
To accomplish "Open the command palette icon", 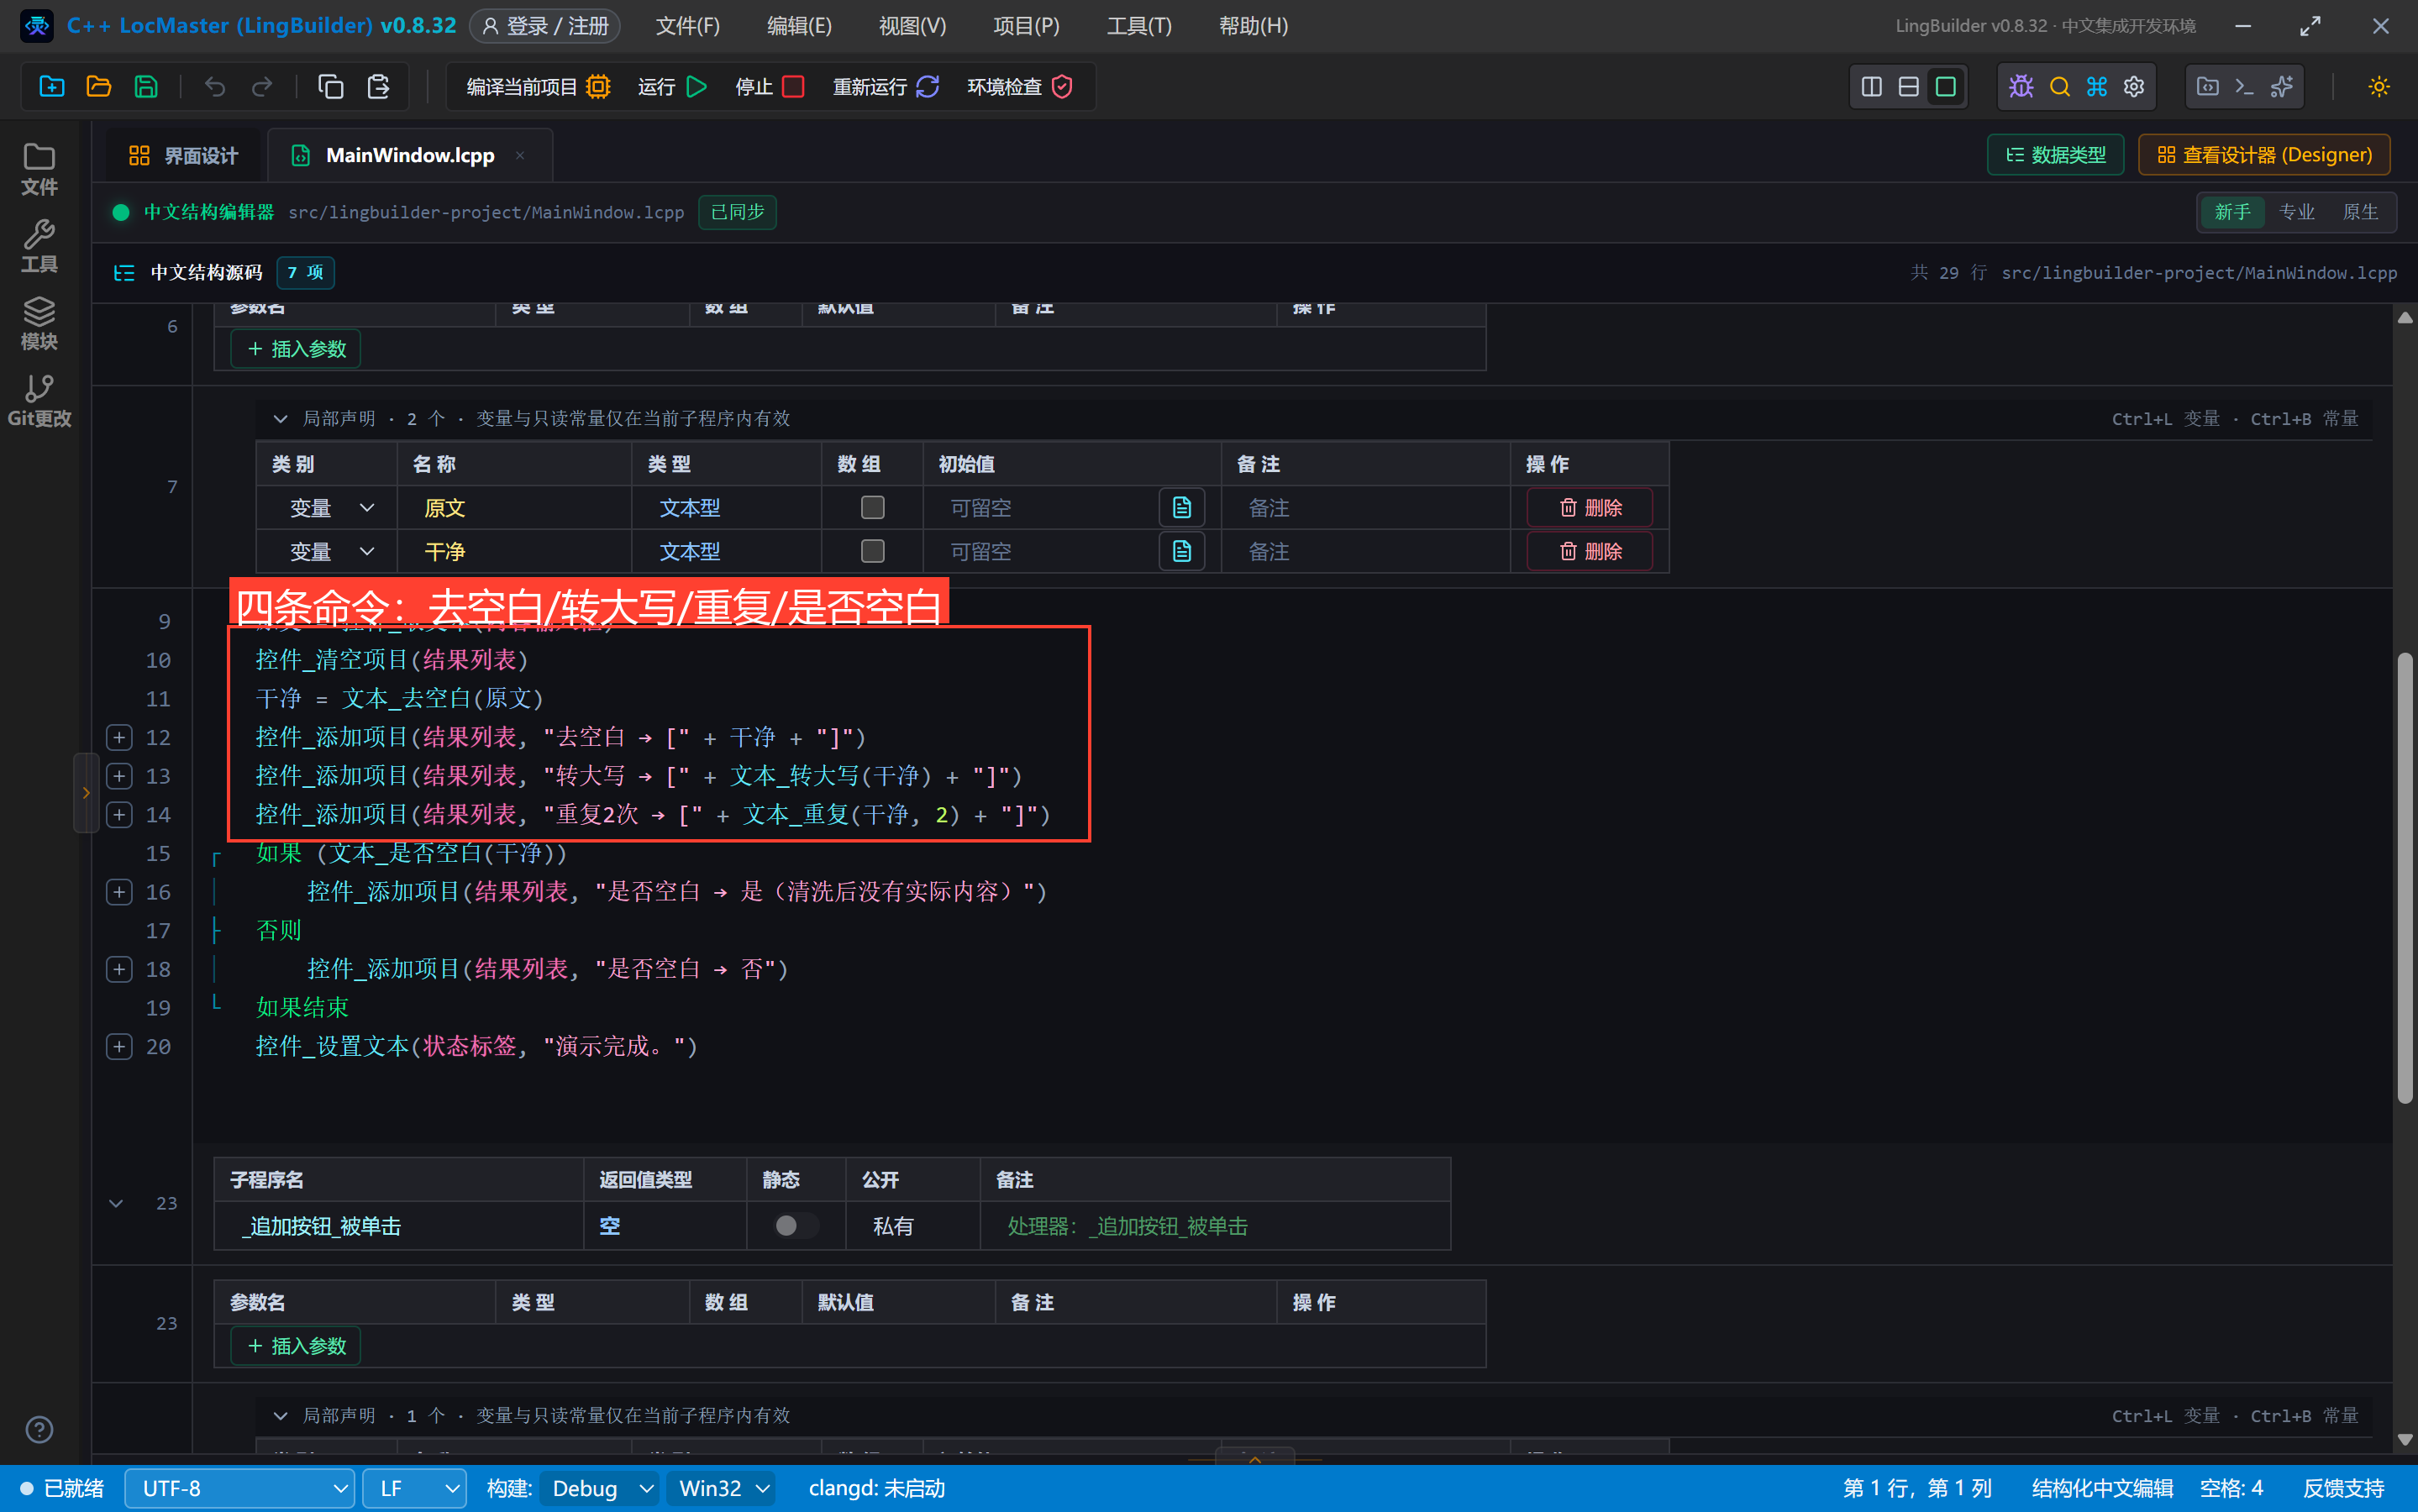I will click(2096, 87).
